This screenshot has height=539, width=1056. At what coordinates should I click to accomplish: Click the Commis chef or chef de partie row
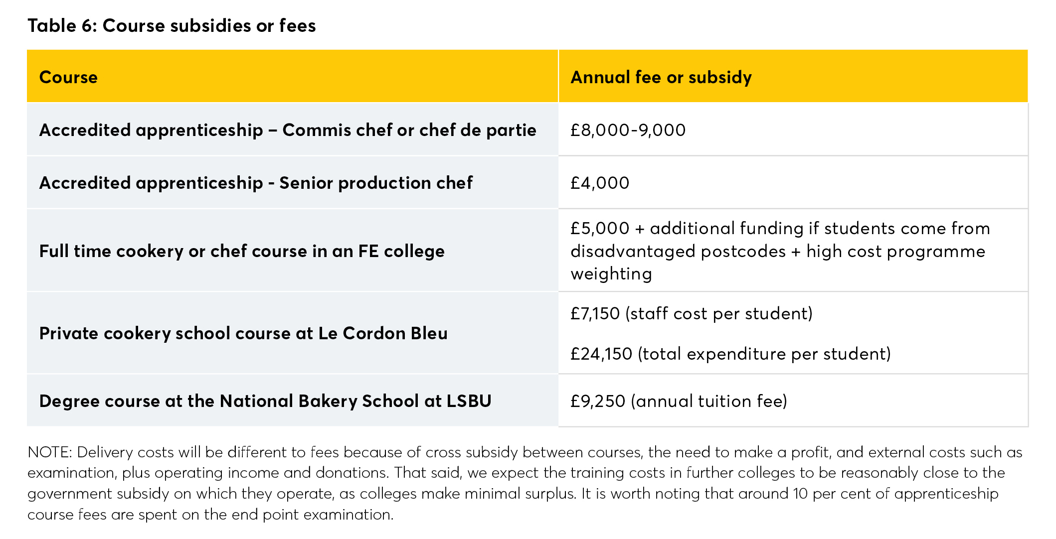pos(288,130)
